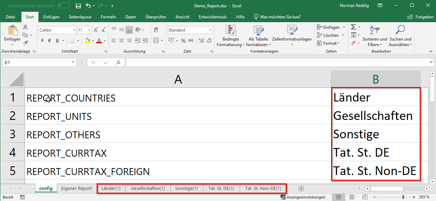Toggle the Automatisches Speichern switch

point(64,6)
